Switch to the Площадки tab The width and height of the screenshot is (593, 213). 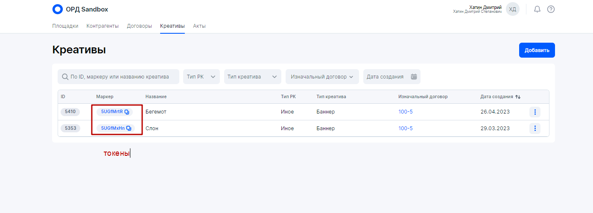pos(65,26)
